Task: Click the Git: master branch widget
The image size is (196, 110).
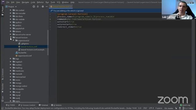Action: click(169, 108)
